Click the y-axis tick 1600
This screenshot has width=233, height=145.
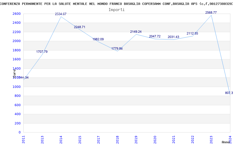pos(17,59)
